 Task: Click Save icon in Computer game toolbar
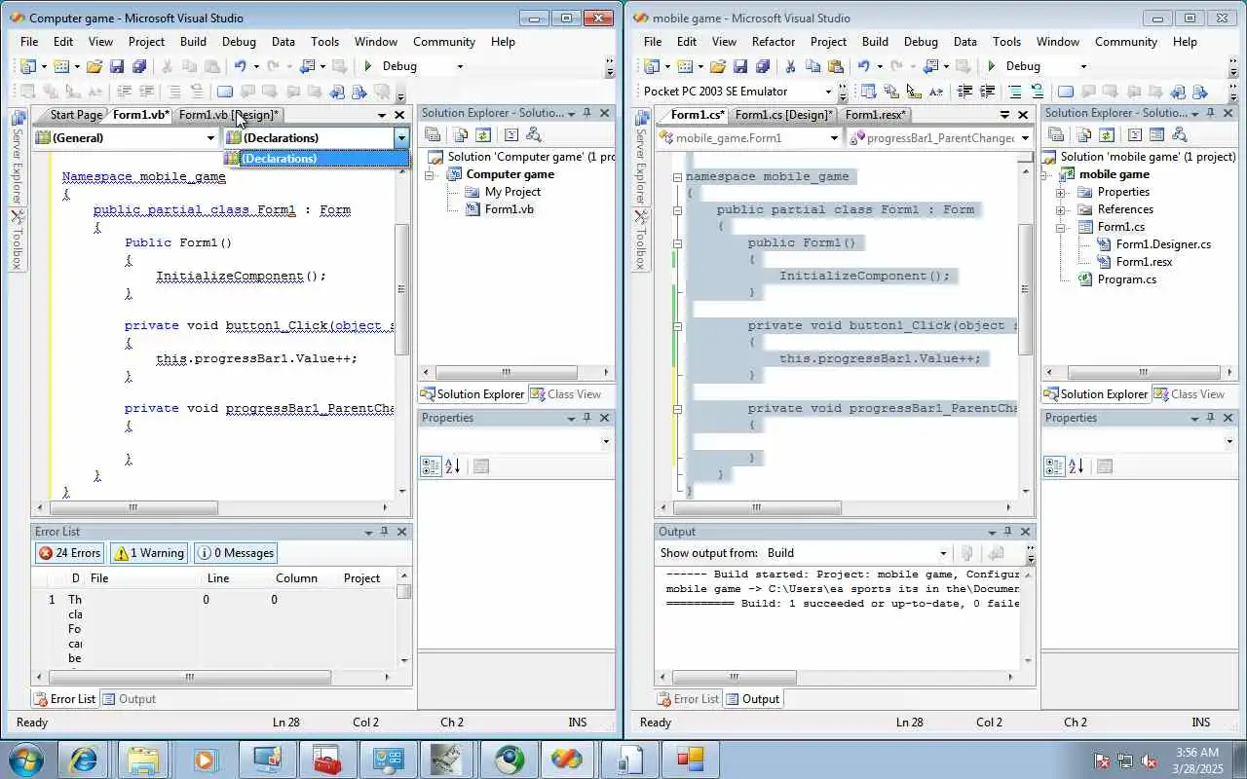tap(117, 66)
